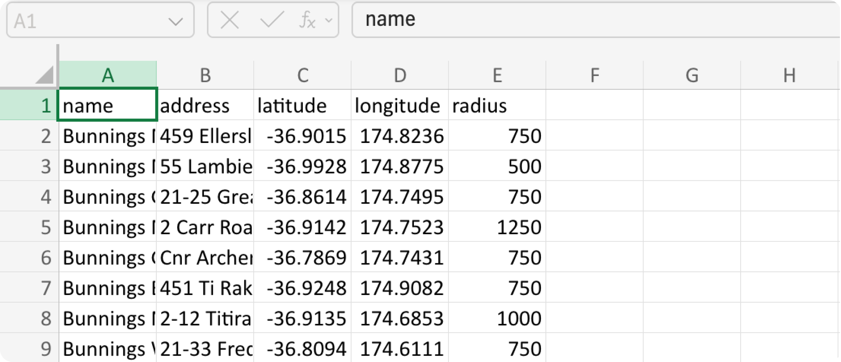
Task: Click longitude value 174.9082
Action: tap(400, 287)
